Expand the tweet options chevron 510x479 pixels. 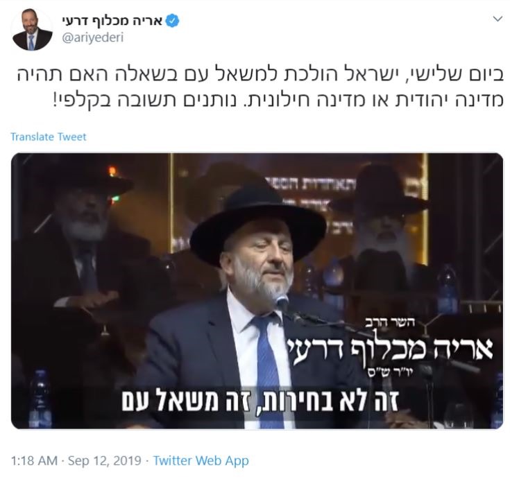498,19
